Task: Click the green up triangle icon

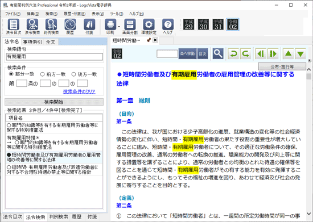Action: point(288,53)
